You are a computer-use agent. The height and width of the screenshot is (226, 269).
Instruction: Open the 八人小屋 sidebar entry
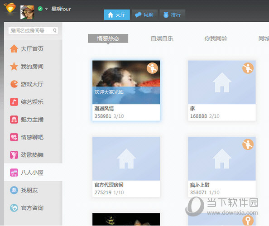click(33, 173)
